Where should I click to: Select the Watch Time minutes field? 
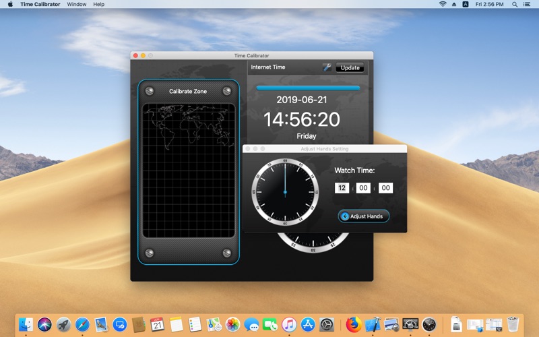(x=363, y=188)
